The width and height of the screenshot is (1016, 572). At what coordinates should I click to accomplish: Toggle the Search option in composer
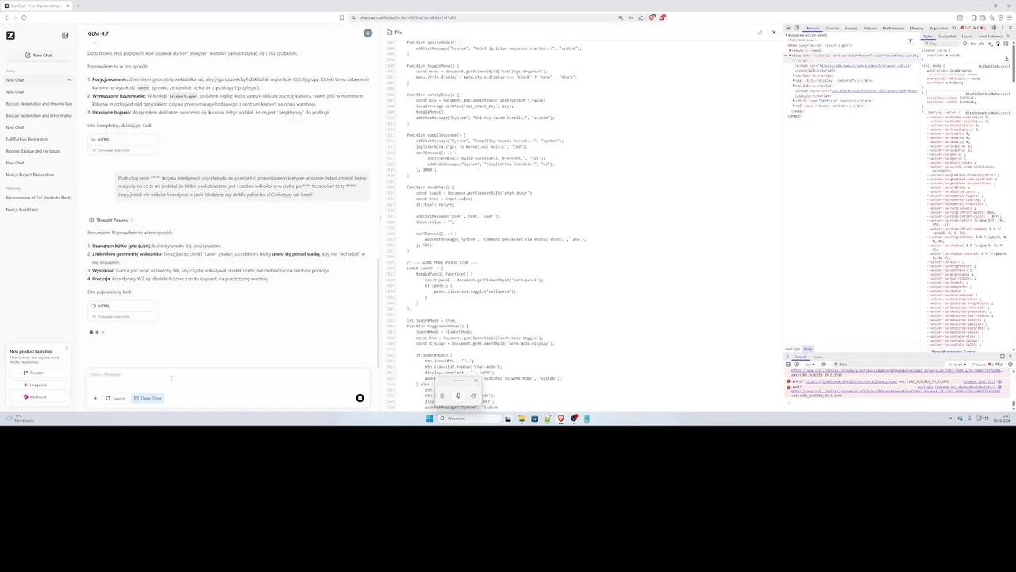[x=115, y=399]
